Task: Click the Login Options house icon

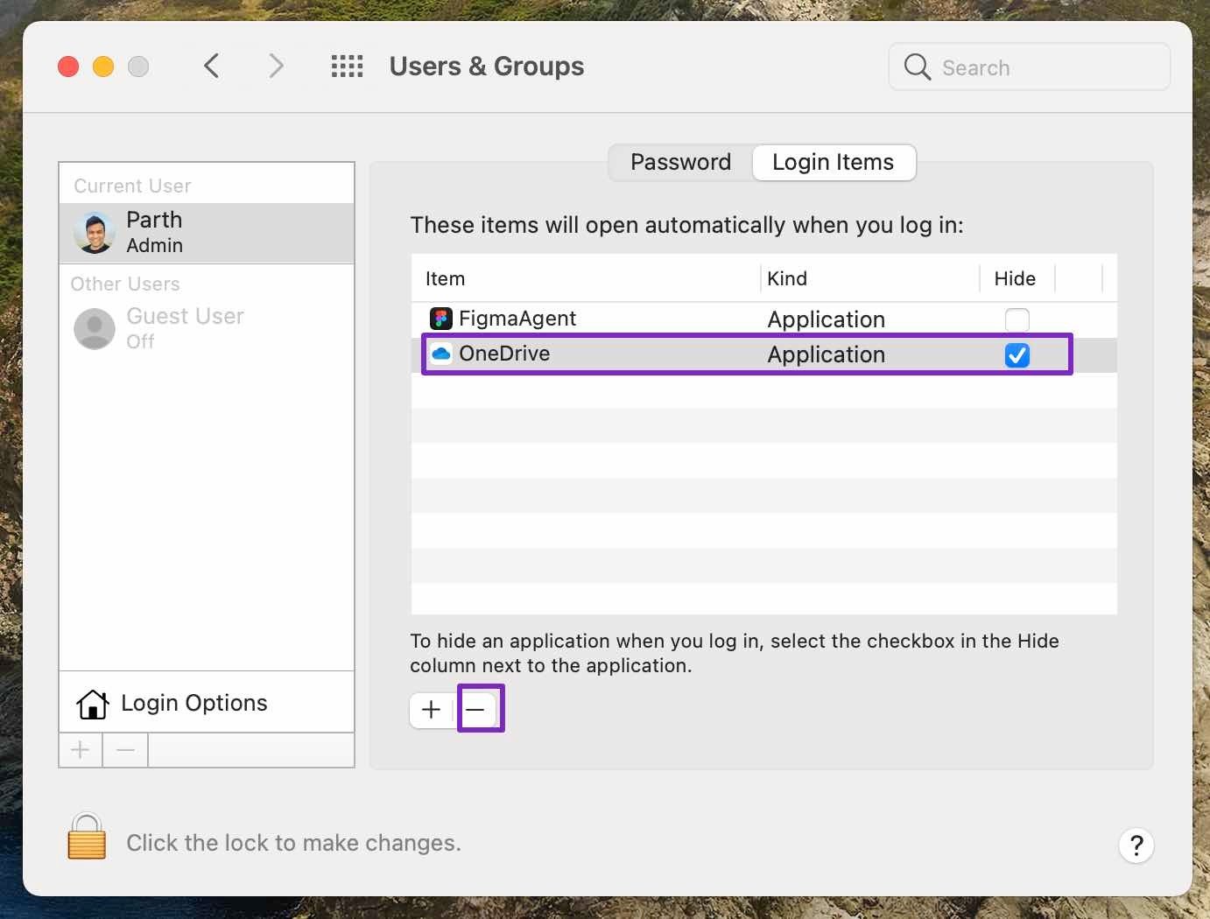Action: click(93, 703)
